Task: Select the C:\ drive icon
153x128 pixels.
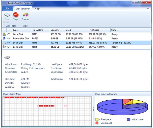Action: tap(4, 34)
